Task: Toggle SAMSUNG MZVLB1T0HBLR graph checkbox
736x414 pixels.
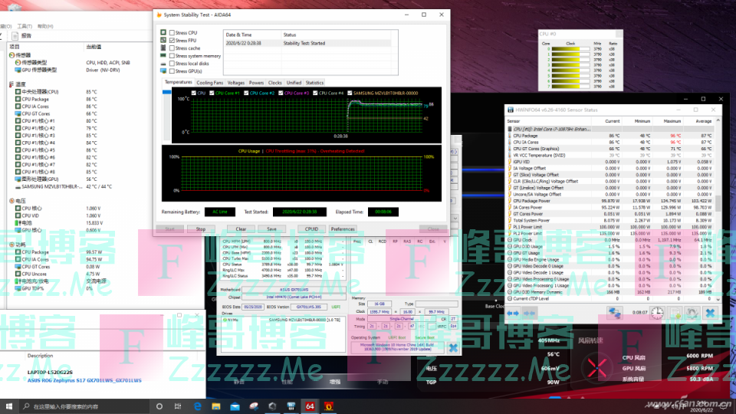Action: [x=350, y=93]
